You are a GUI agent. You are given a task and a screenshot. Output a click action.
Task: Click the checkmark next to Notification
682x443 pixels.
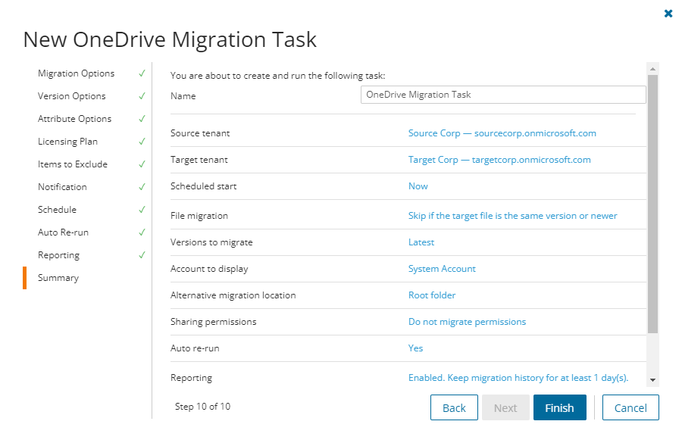click(x=143, y=186)
